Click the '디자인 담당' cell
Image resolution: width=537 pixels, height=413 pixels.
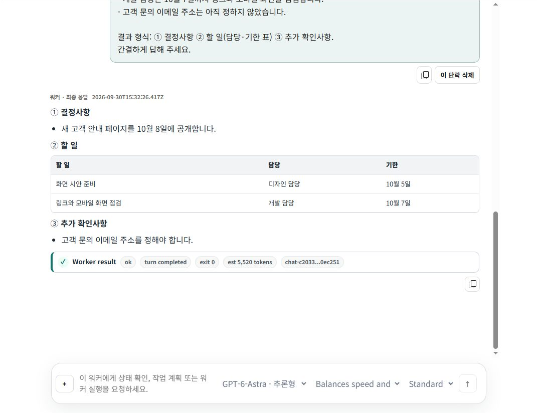[284, 184]
